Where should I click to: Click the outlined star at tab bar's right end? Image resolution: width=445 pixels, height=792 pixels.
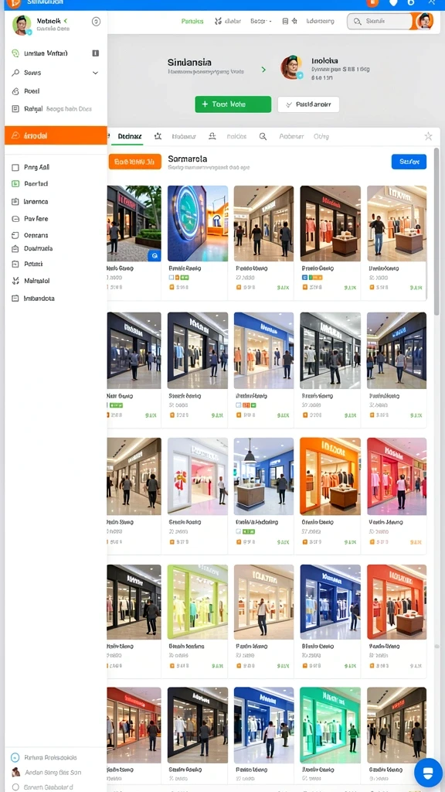pyautogui.click(x=428, y=136)
